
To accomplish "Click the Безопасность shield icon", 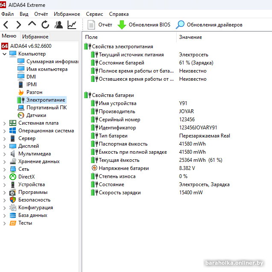I will 13,200.
